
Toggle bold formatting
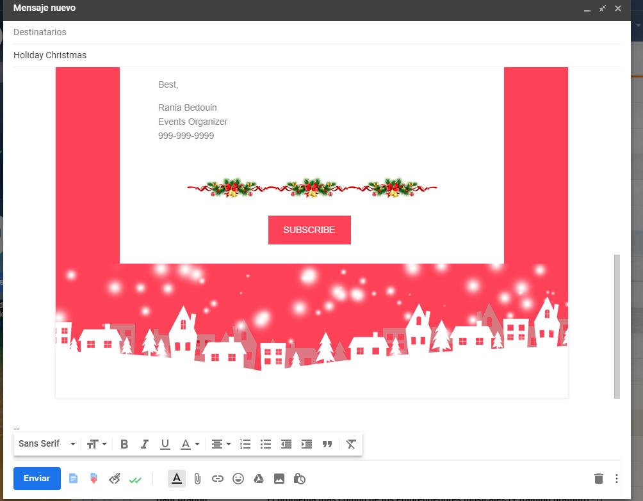click(x=124, y=443)
